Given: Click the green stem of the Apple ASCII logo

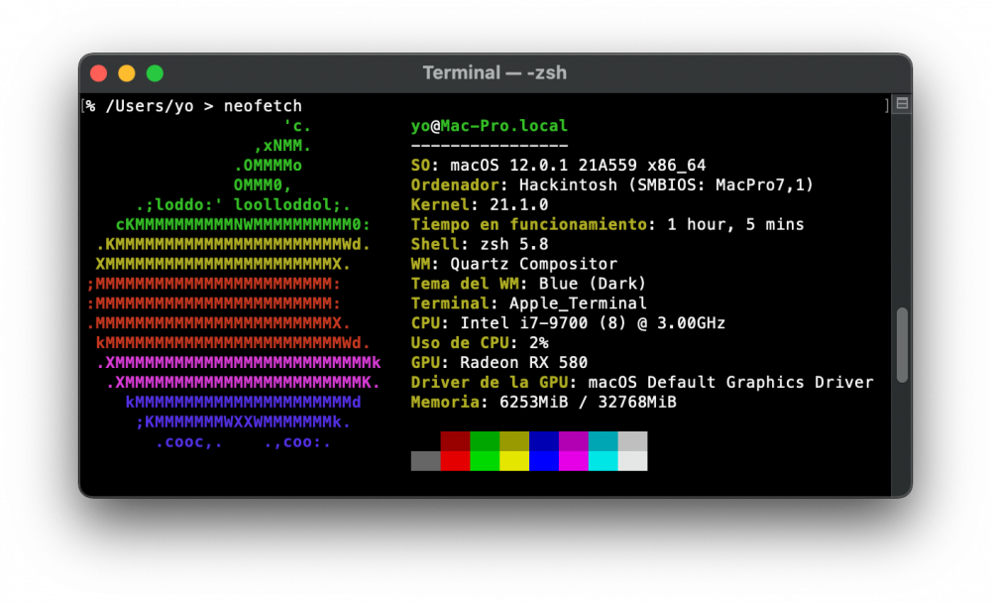Looking at the screenshot, I should [274, 156].
